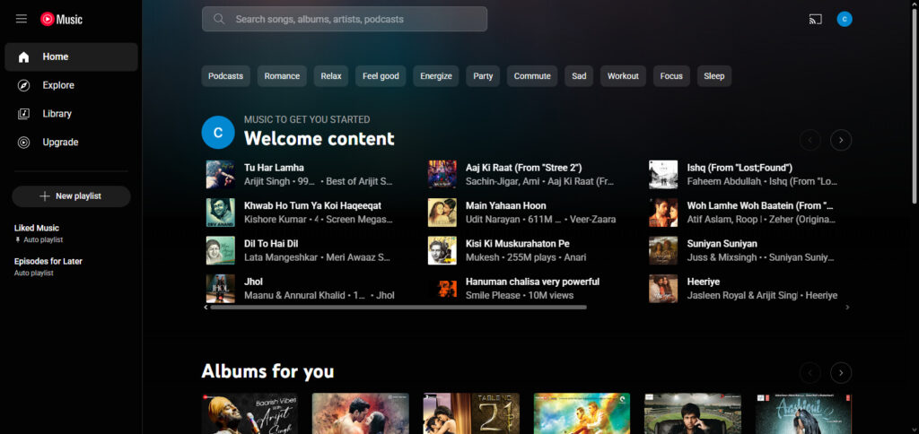Click the large C profile avatar beside Welcome content

tap(218, 133)
